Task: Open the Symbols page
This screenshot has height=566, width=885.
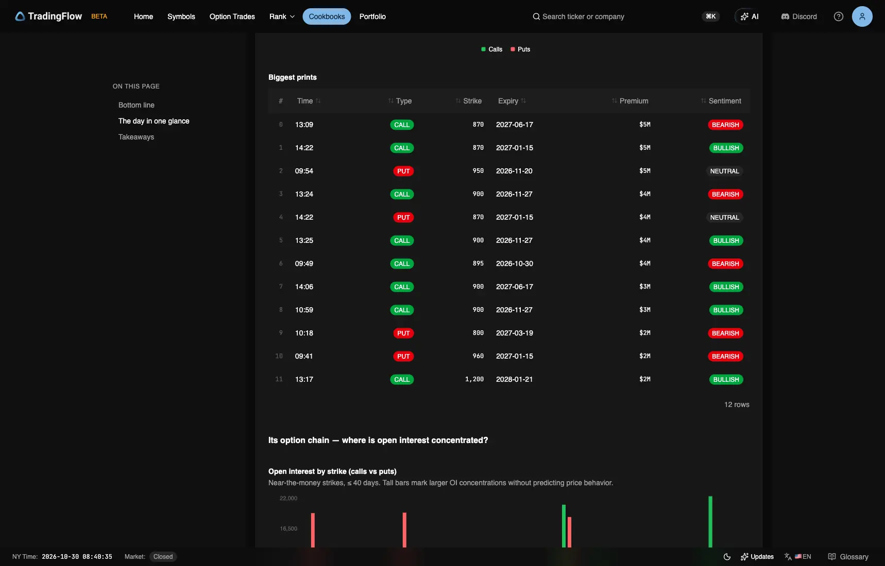Action: pyautogui.click(x=181, y=16)
